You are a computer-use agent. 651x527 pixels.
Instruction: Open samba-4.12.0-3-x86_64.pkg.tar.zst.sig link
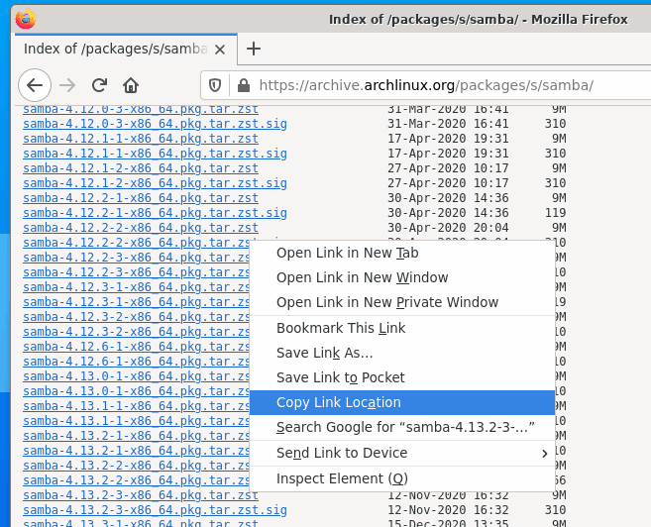click(x=155, y=124)
